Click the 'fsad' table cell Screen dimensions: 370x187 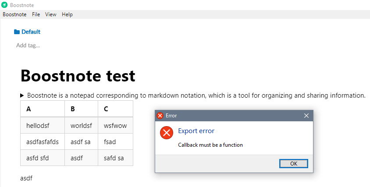coord(115,141)
